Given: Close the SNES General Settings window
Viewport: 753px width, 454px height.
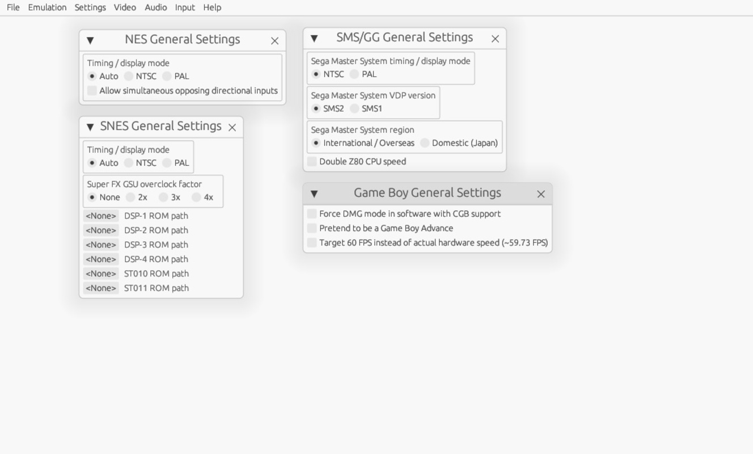Looking at the screenshot, I should coord(232,128).
